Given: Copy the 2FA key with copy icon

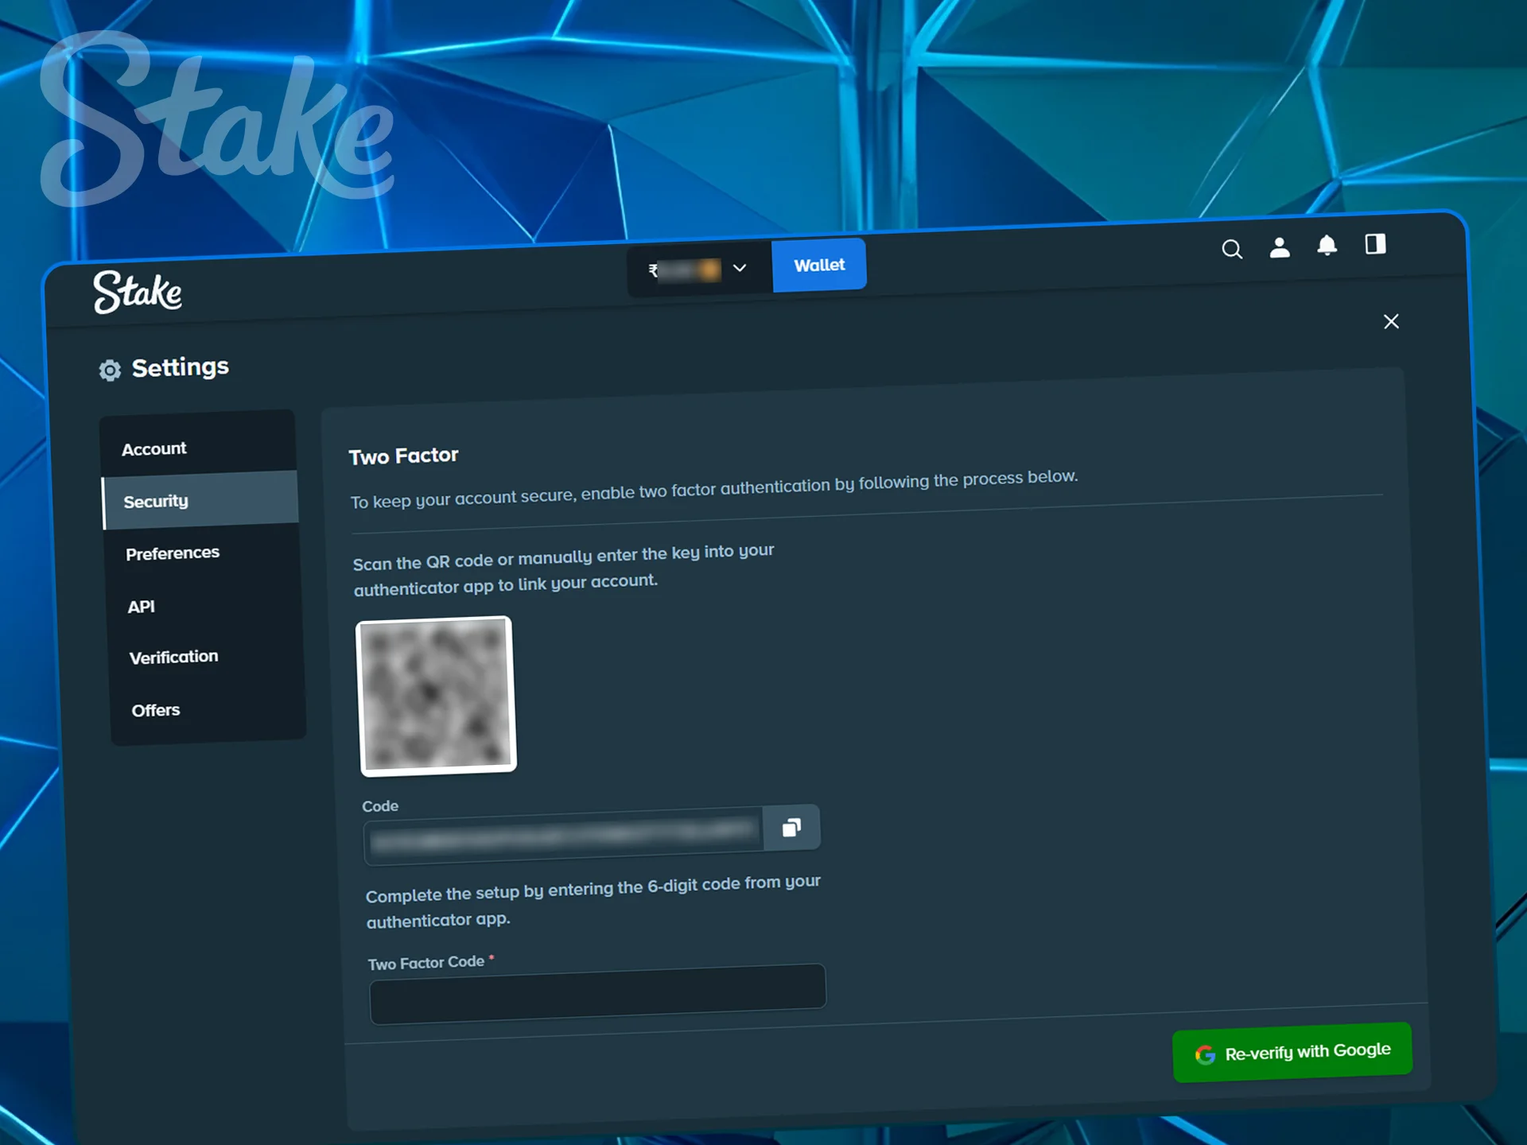Looking at the screenshot, I should click(x=791, y=829).
